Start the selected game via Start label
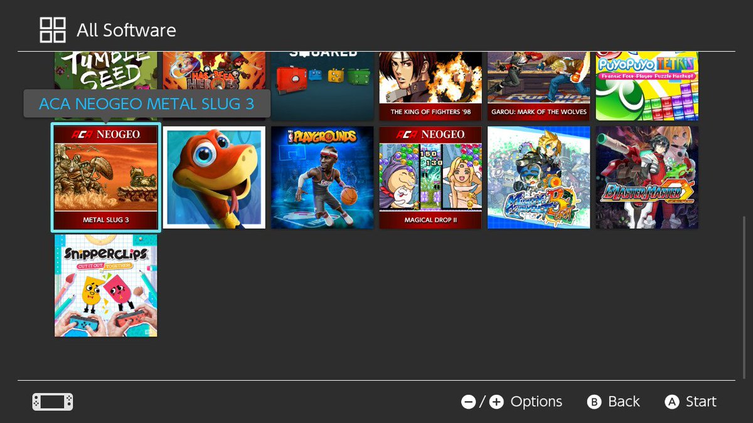This screenshot has height=423, width=753. pyautogui.click(x=701, y=402)
